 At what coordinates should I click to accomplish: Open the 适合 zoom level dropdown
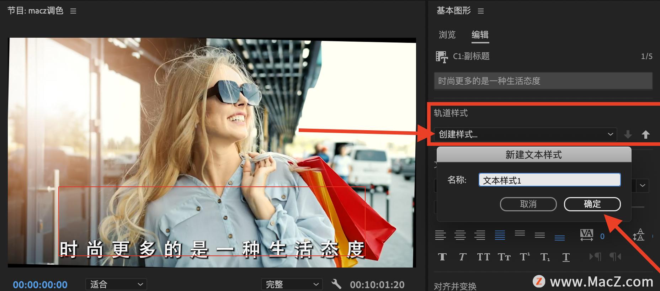tap(116, 284)
